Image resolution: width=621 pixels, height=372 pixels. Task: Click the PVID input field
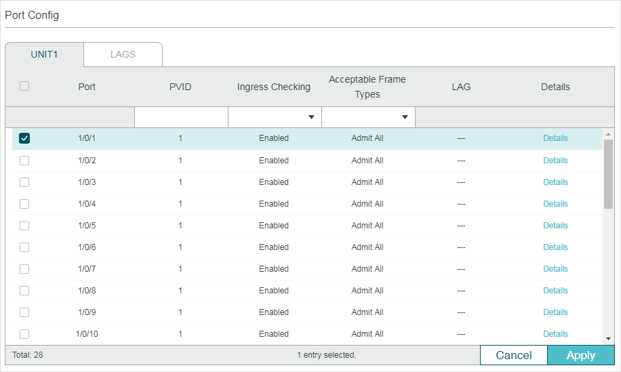(x=181, y=117)
